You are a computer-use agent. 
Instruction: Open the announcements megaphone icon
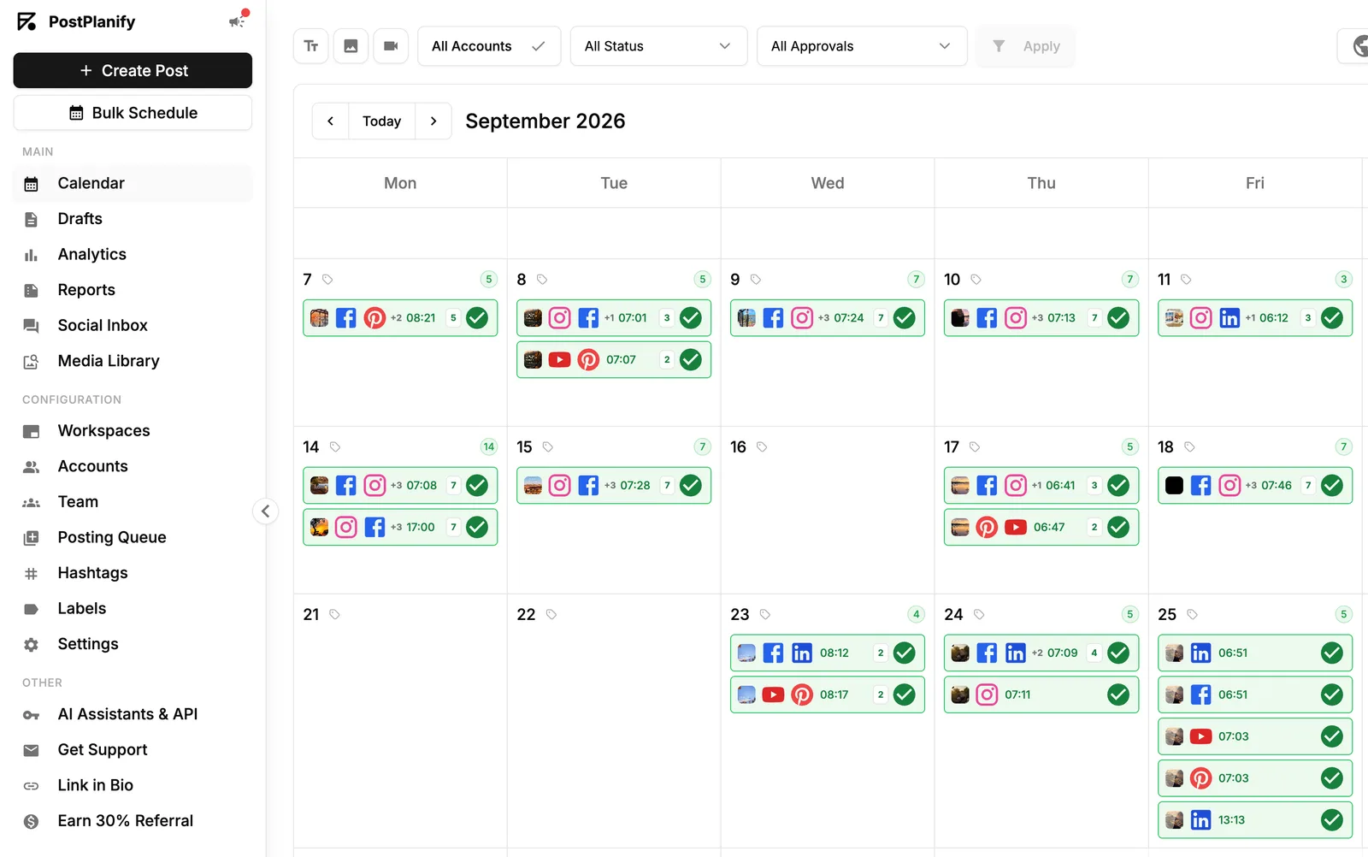tap(237, 21)
